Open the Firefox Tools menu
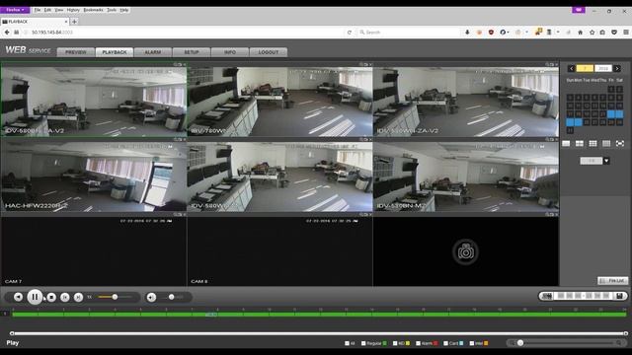Image resolution: width=632 pixels, height=355 pixels. point(112,10)
